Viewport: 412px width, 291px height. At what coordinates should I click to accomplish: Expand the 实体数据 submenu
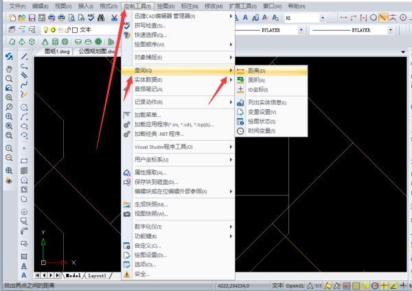point(178,80)
